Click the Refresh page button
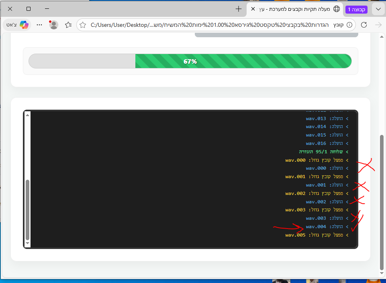This screenshot has height=283, width=386. coord(364,25)
